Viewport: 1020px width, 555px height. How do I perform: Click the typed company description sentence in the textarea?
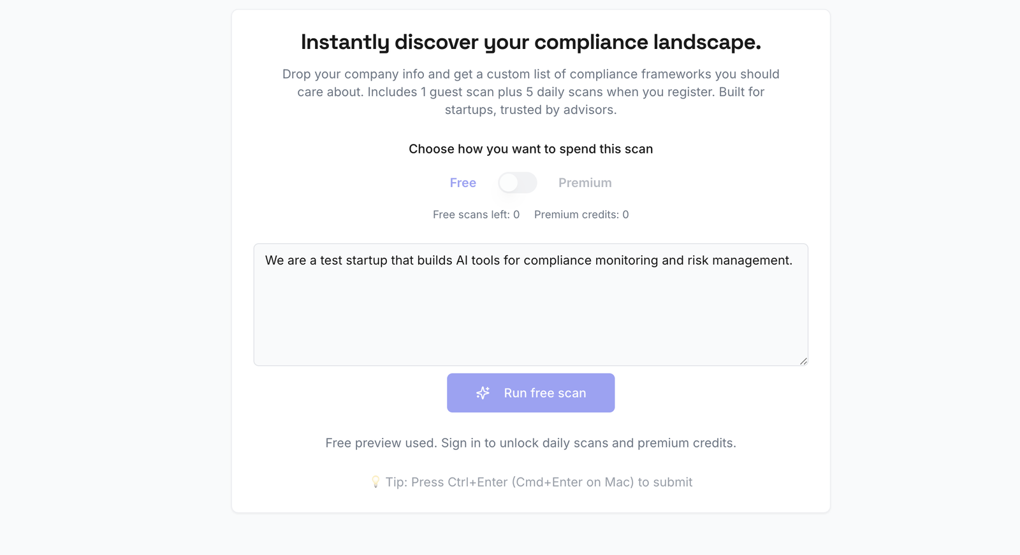point(529,260)
